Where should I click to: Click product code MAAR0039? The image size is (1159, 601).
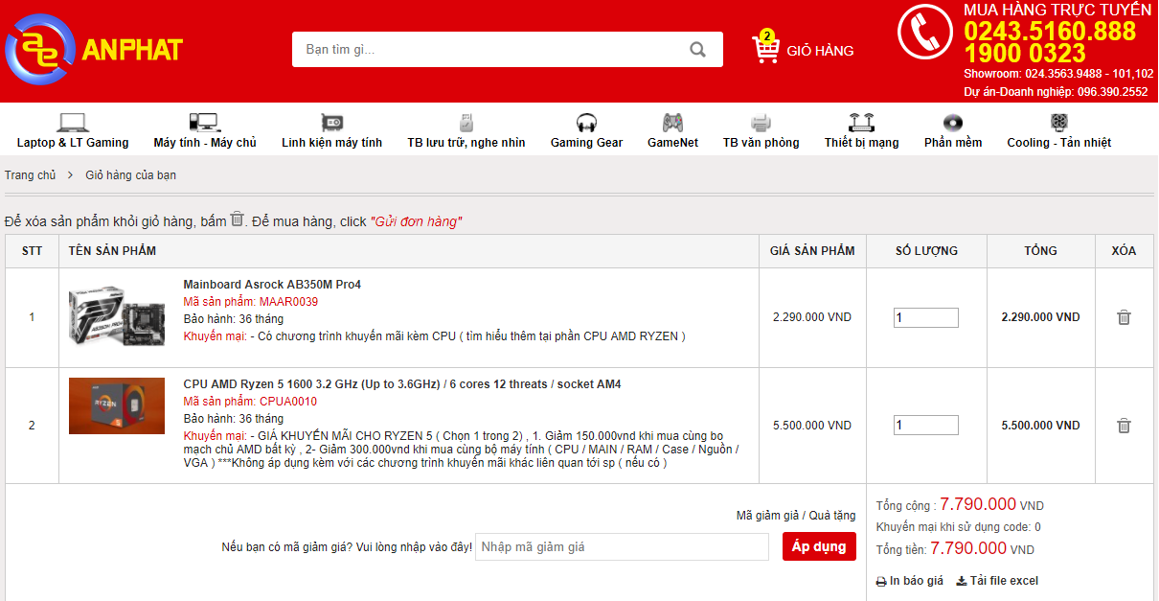(288, 302)
